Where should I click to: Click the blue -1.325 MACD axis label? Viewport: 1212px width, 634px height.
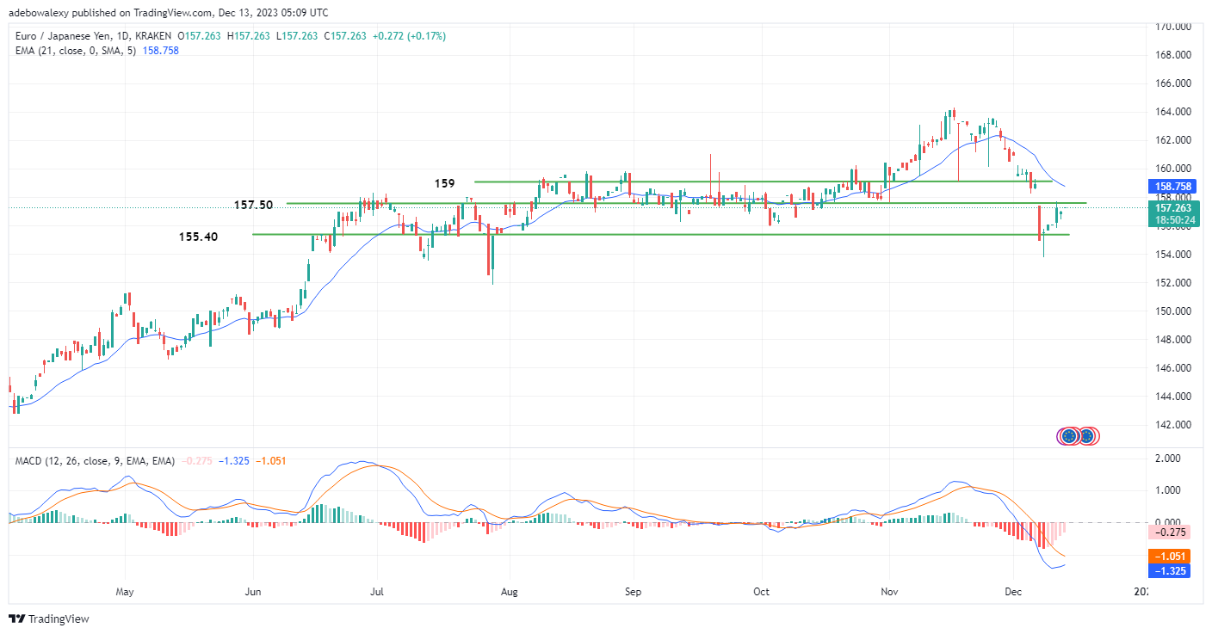1171,569
